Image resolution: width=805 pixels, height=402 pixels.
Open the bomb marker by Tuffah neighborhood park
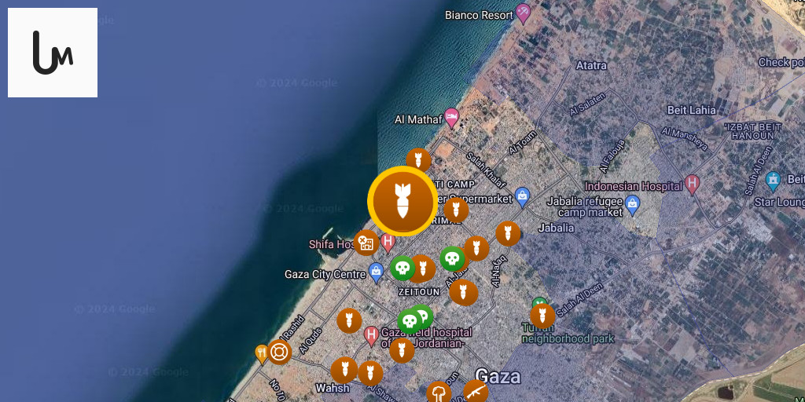(x=542, y=316)
